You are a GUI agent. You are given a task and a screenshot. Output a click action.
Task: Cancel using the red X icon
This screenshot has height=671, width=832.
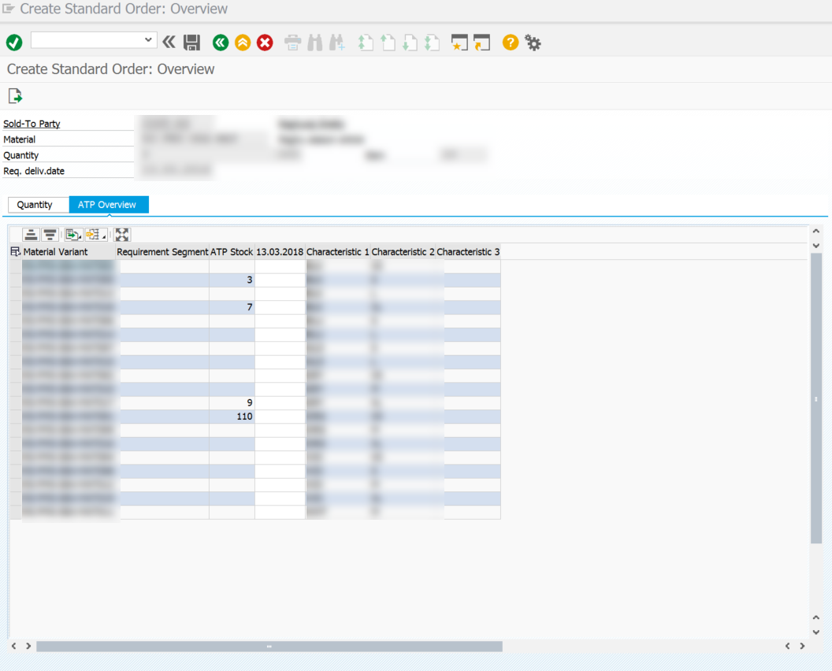tap(265, 43)
